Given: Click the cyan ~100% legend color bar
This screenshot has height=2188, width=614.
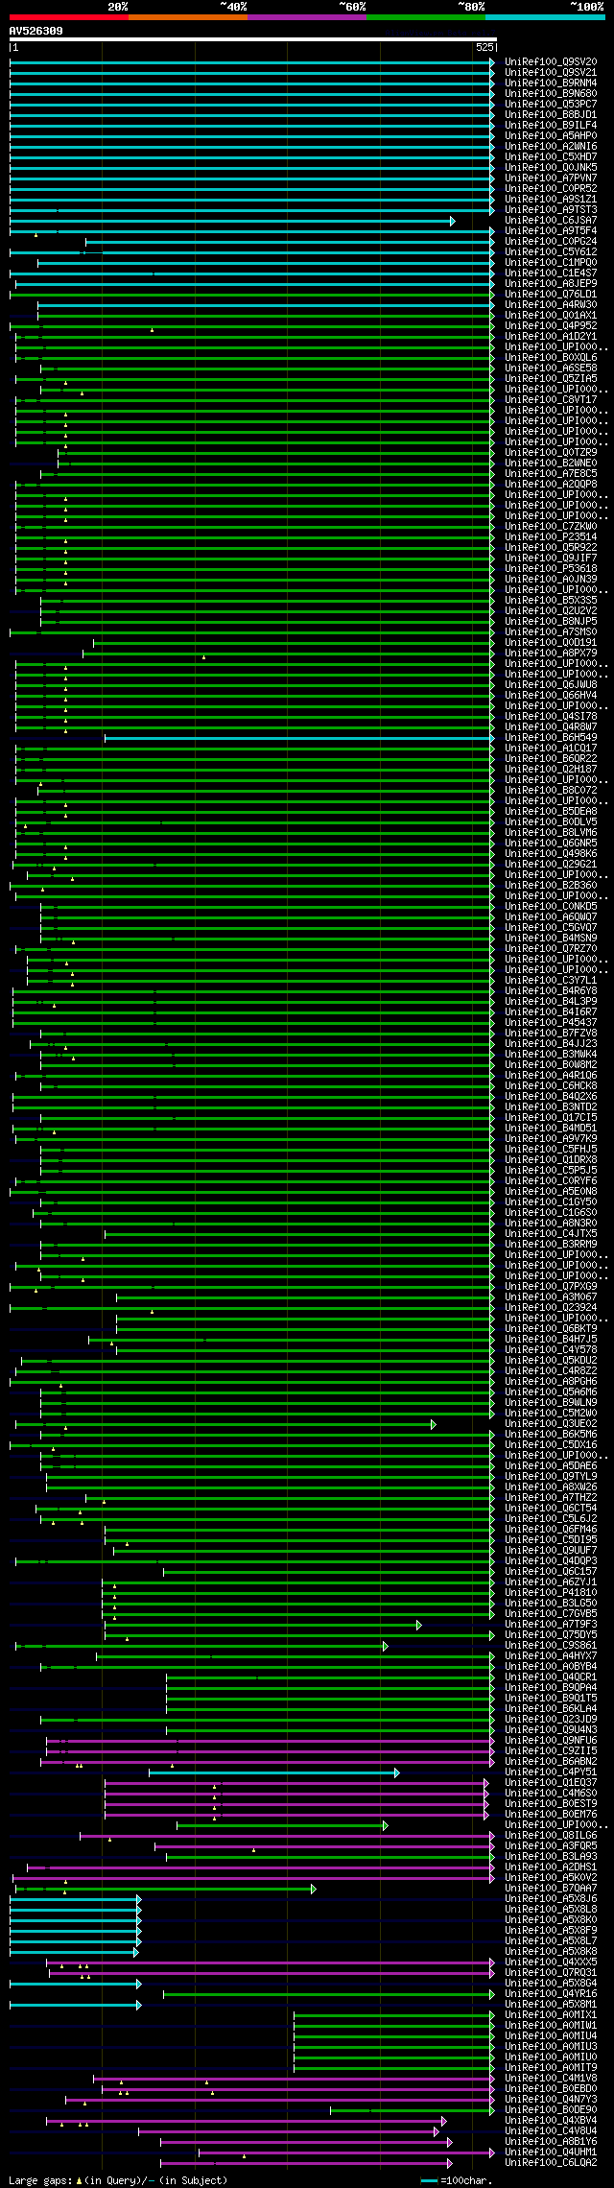Looking at the screenshot, I should click(545, 16).
